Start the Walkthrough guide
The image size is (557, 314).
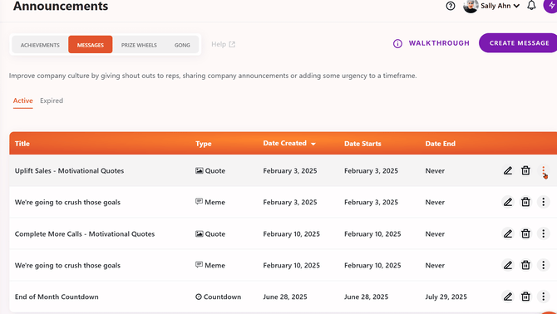(439, 43)
